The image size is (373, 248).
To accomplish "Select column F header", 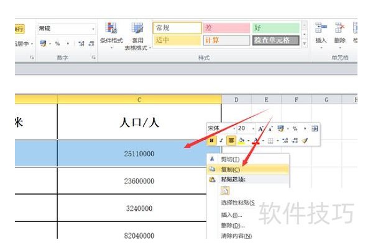I will 297,100.
